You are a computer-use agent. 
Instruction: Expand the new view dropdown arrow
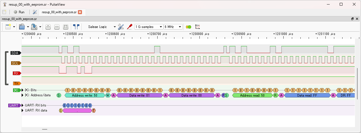[x=14, y=27]
